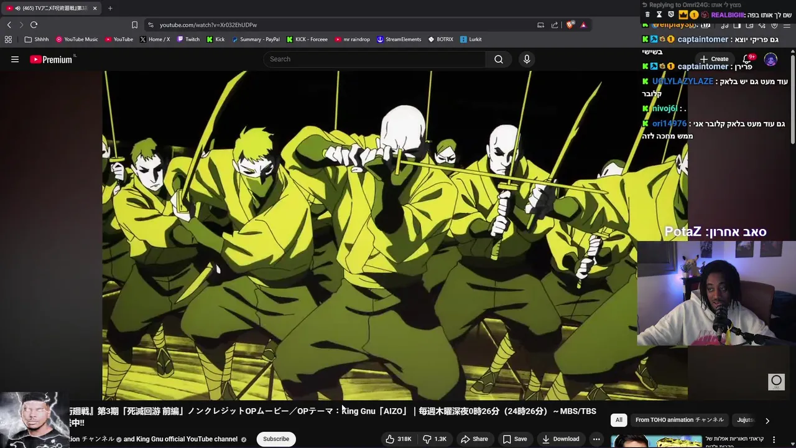Open the YouTube bookmark
The width and height of the screenshot is (796, 448).
(119, 39)
